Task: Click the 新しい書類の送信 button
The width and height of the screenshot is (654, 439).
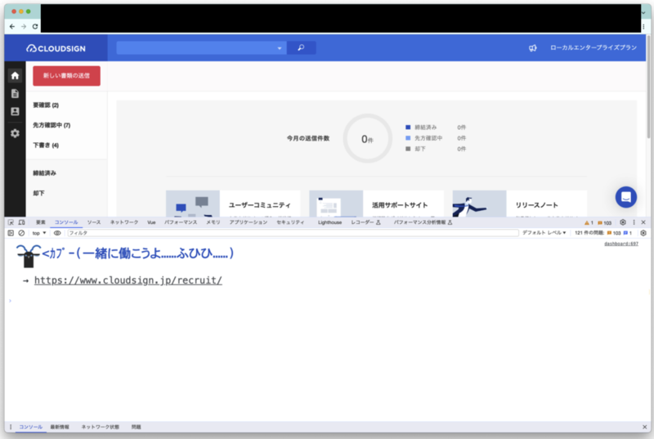Action: 67,76
